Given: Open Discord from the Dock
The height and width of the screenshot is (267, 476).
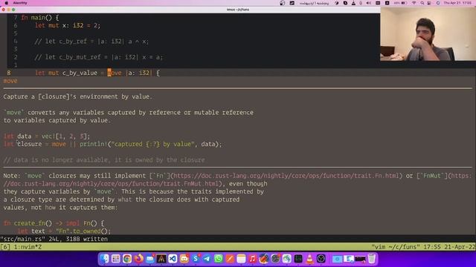Looking at the screenshot, I should tap(184, 259).
